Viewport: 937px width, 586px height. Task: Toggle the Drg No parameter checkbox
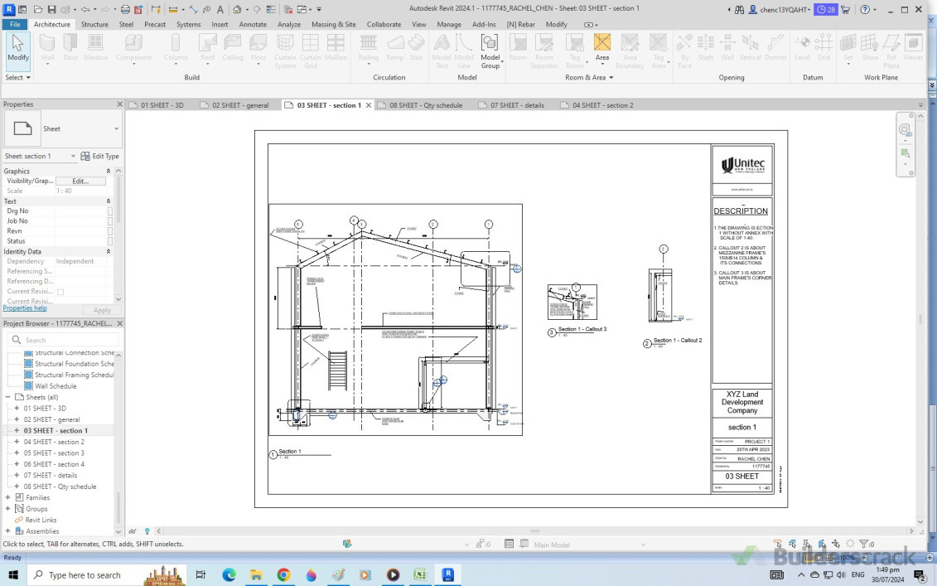[109, 211]
